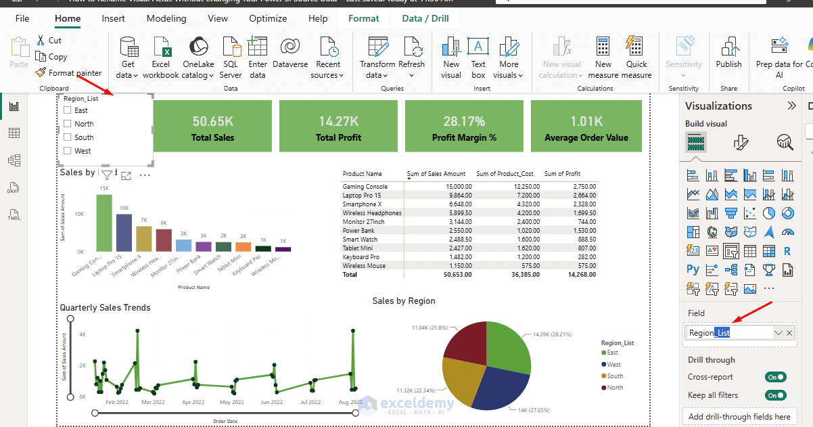Select the KPI visual

click(712, 251)
